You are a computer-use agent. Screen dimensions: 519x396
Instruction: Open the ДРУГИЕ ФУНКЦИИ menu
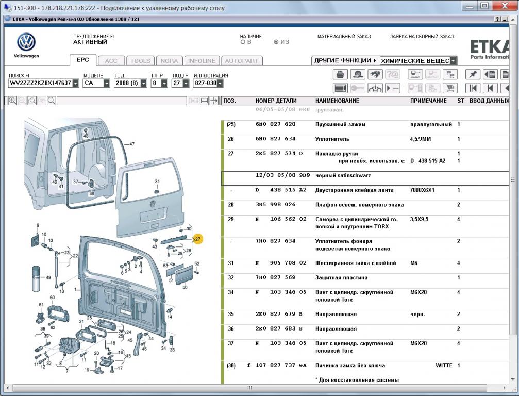tap(345, 61)
